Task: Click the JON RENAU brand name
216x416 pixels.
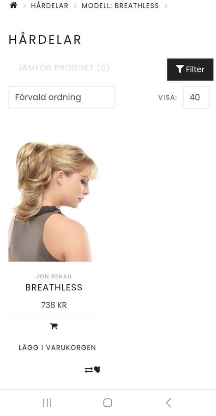Action: coord(54,276)
